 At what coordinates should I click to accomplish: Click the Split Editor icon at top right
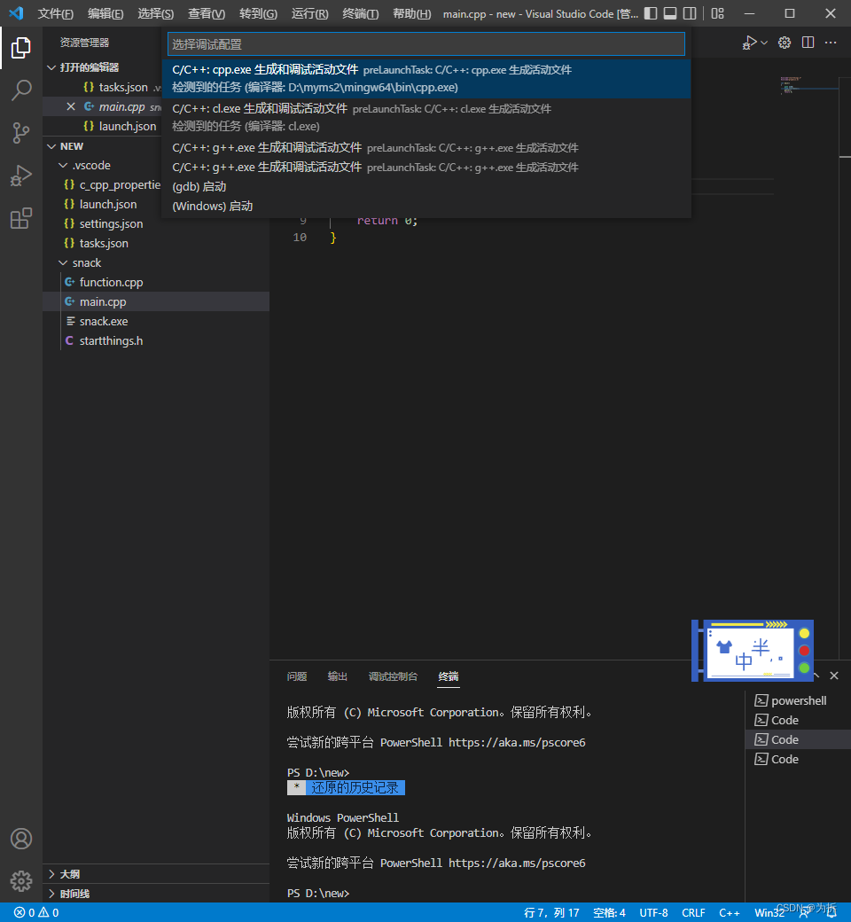tap(808, 42)
